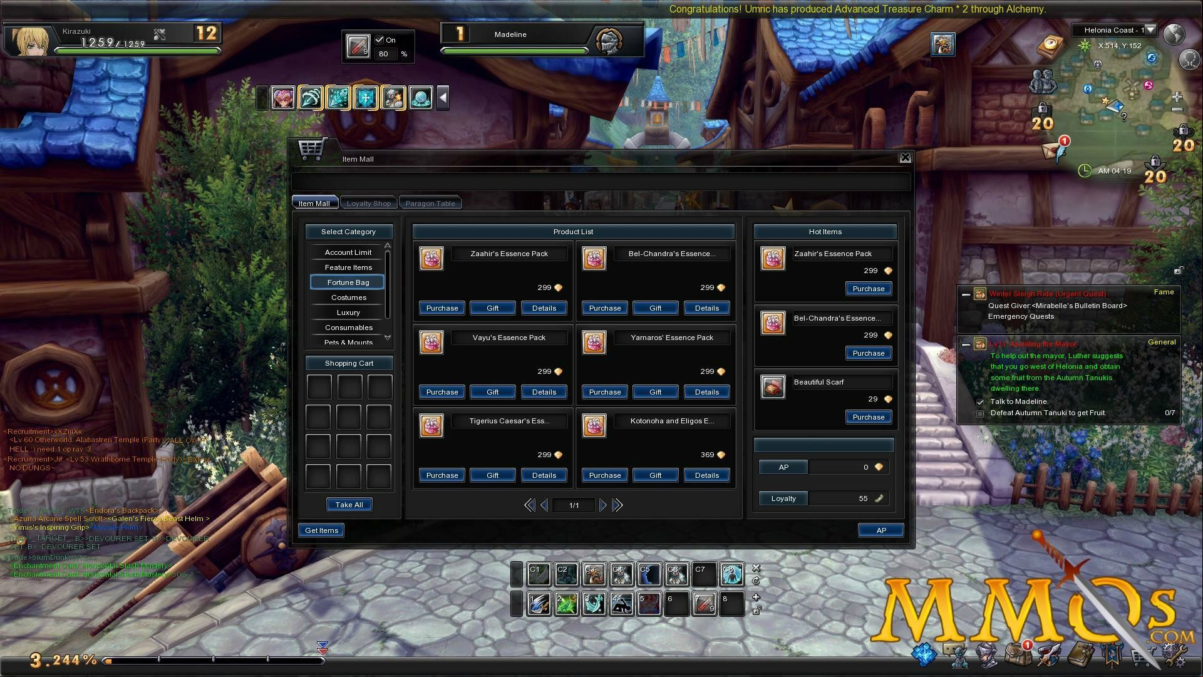Click the Beautiful Scarf hot item icon
This screenshot has width=1203, height=677.
pyautogui.click(x=773, y=387)
